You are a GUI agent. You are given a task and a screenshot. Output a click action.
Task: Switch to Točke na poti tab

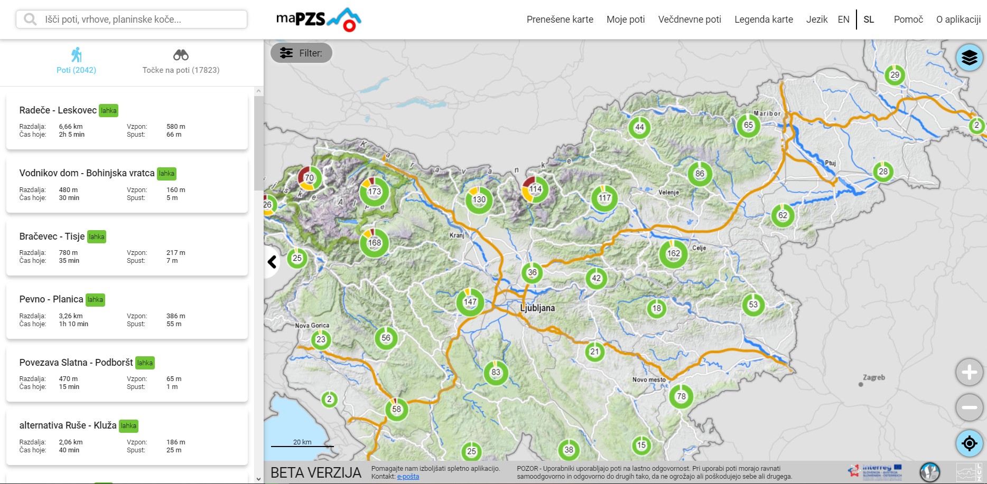pos(181,62)
